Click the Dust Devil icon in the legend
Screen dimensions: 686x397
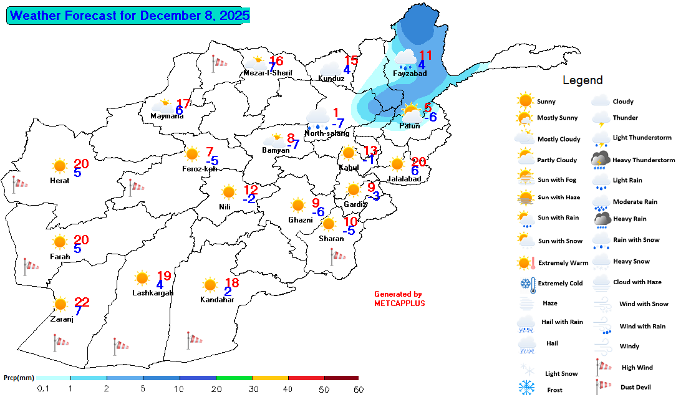pyautogui.click(x=601, y=387)
